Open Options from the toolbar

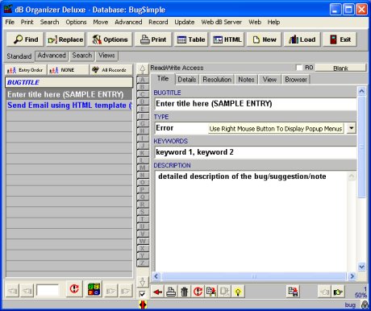110,39
